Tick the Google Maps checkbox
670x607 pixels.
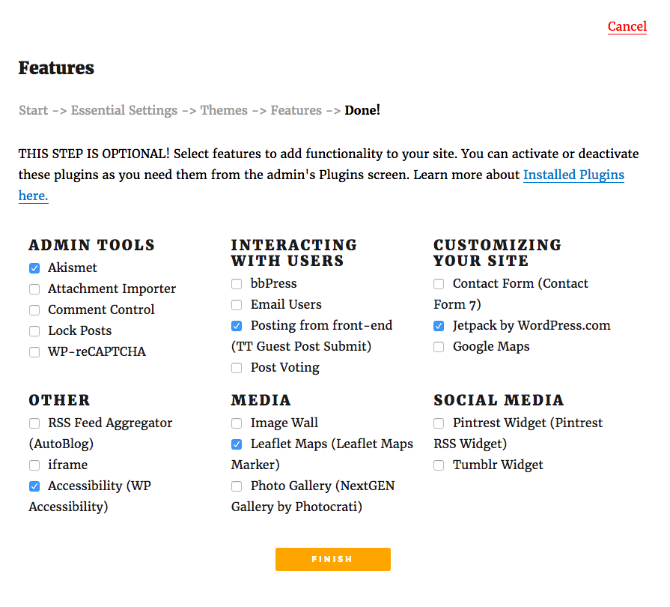point(439,347)
